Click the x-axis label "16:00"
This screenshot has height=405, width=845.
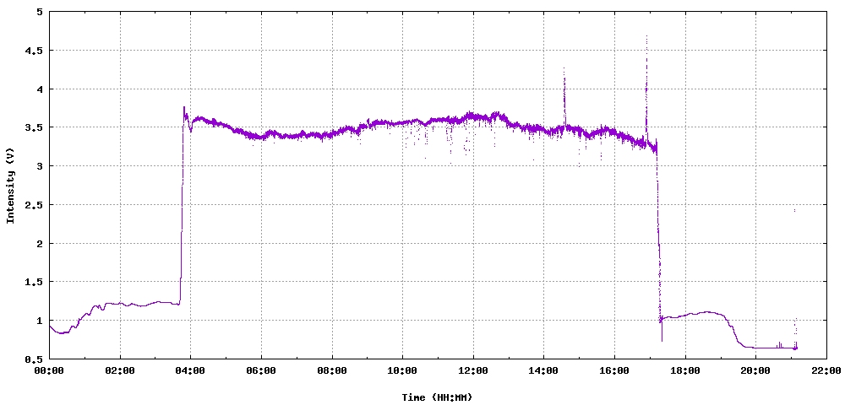click(614, 370)
